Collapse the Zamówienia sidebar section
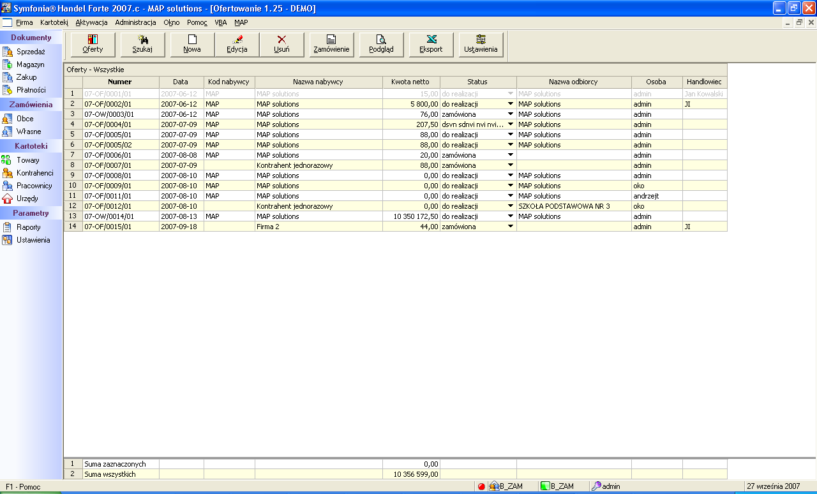This screenshot has height=494, width=817. coord(31,105)
